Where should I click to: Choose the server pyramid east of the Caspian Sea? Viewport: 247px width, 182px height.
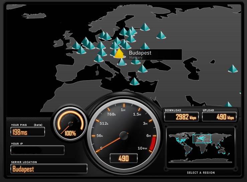233,69
